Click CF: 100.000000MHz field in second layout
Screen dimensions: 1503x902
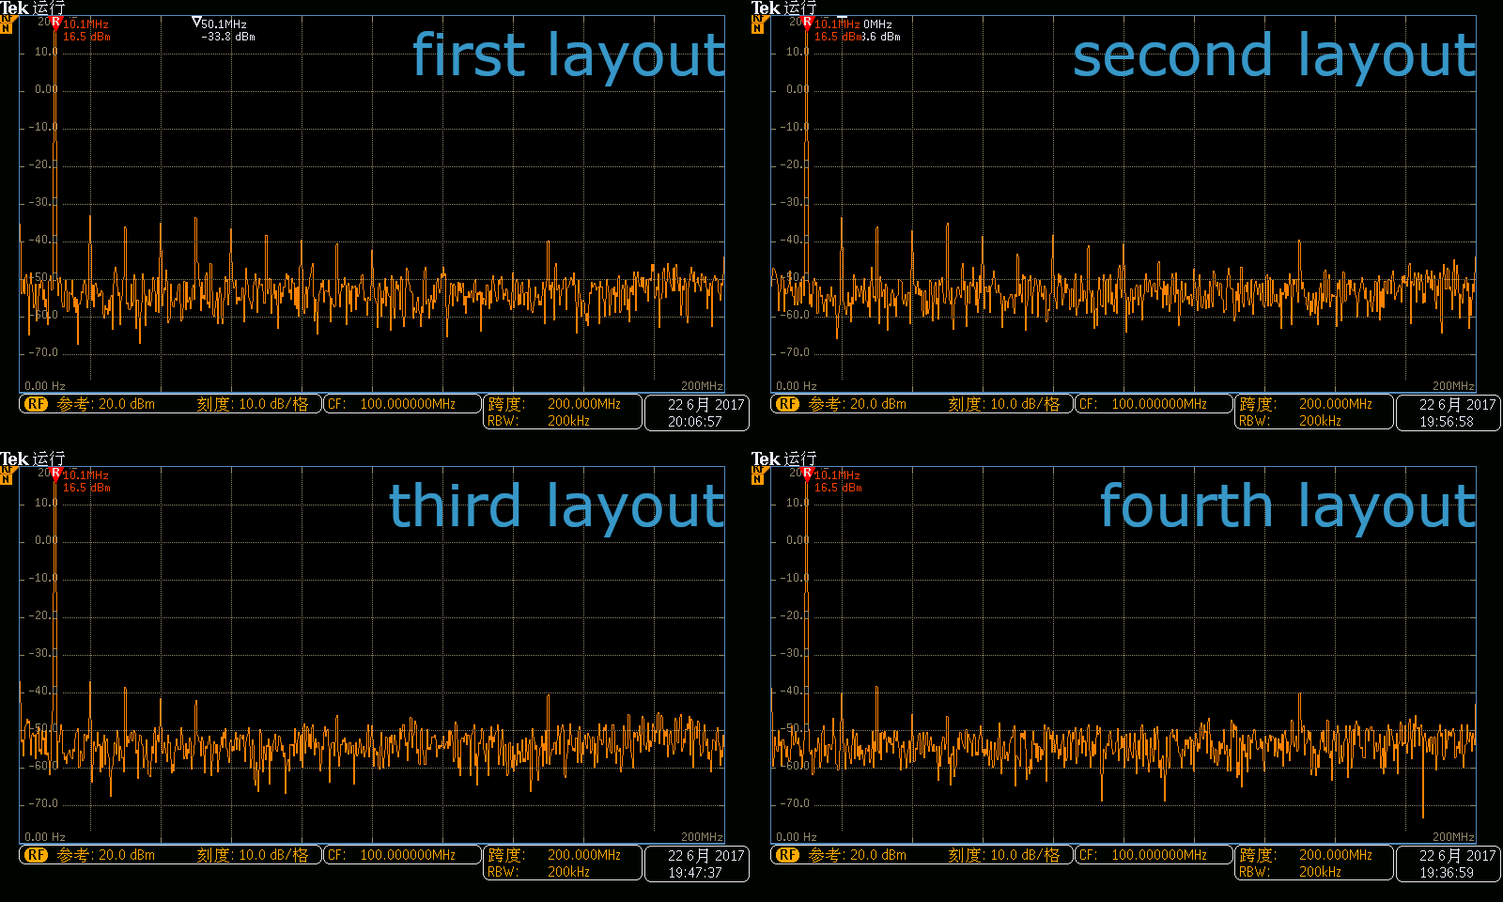(1154, 404)
